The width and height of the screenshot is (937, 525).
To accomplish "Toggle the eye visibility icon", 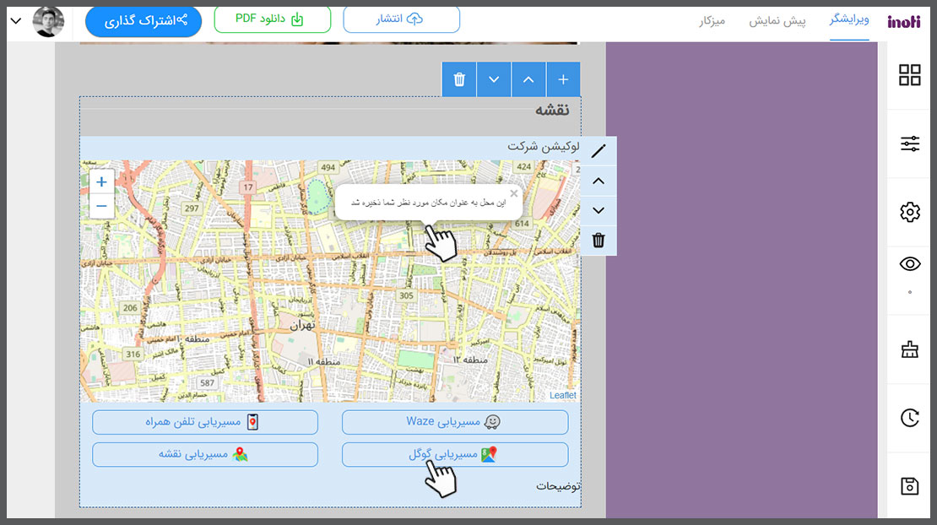I will click(x=909, y=264).
